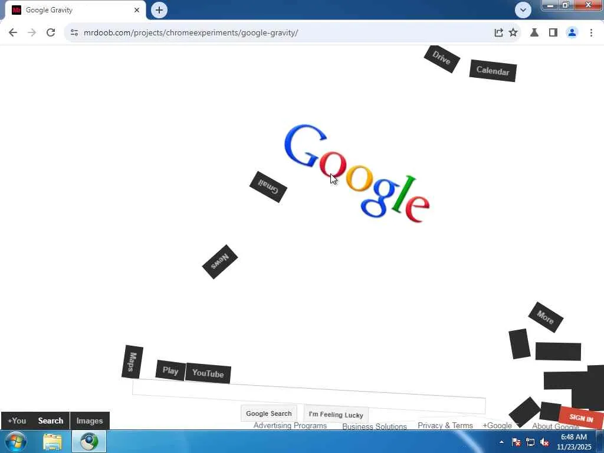Click the muted volume tray icon

[544, 442]
